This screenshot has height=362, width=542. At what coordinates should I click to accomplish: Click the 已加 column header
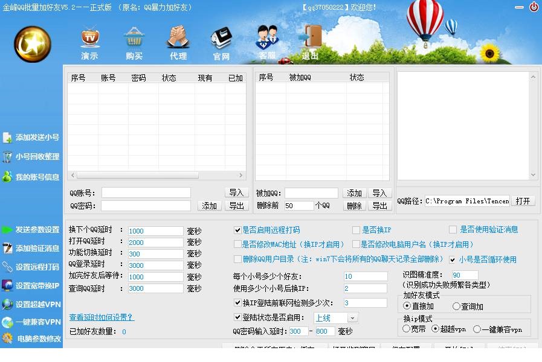tap(236, 78)
